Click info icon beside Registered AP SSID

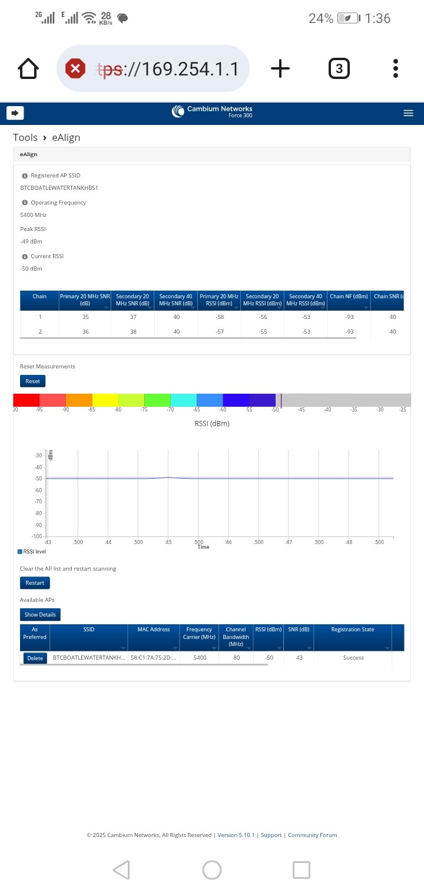pyautogui.click(x=25, y=176)
